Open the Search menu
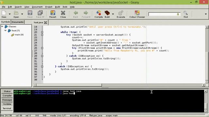This screenshot has height=117, width=209. 18,7
